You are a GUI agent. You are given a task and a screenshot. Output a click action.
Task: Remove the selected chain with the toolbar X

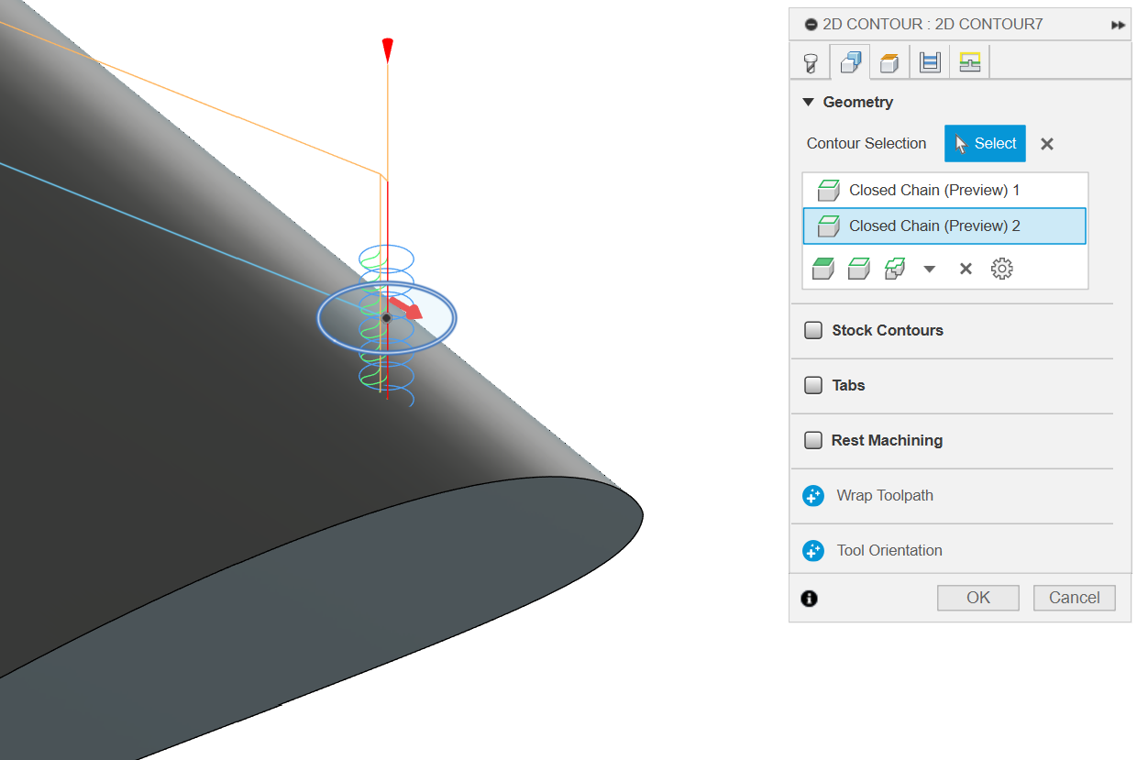click(x=965, y=269)
